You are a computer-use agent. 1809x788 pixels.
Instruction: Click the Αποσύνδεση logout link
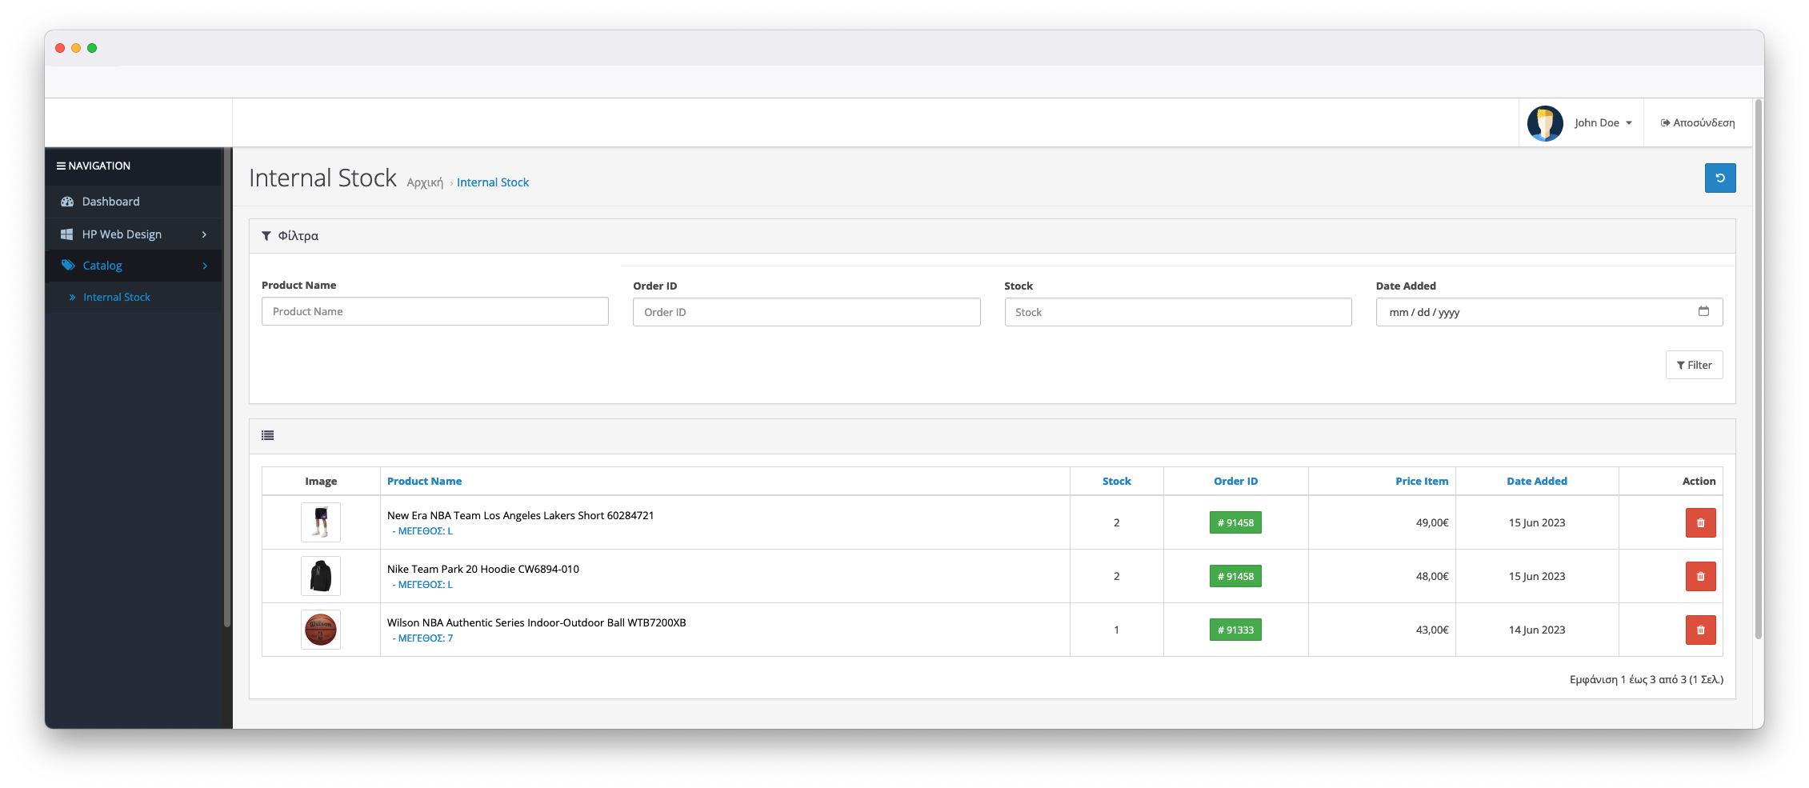tap(1698, 123)
